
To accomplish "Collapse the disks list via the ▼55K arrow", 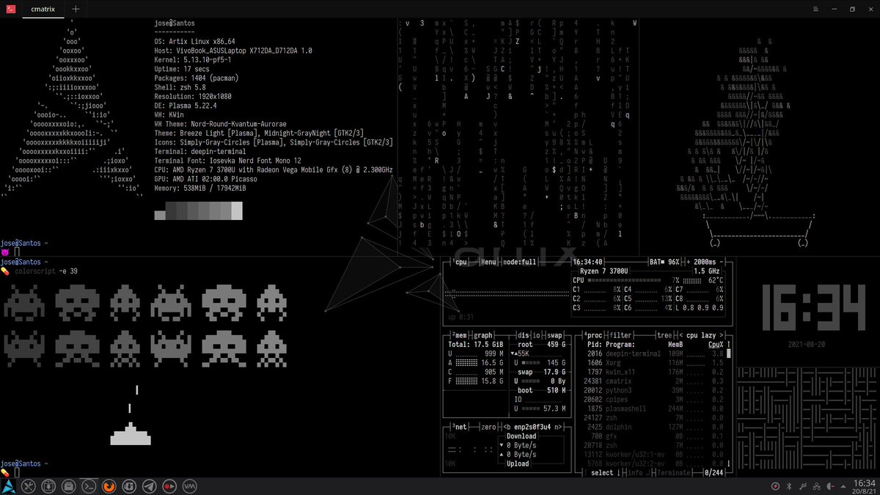I will [x=512, y=353].
